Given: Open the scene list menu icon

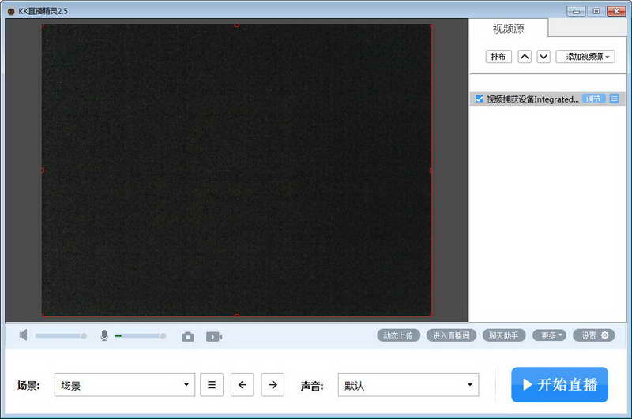Looking at the screenshot, I should coord(212,385).
